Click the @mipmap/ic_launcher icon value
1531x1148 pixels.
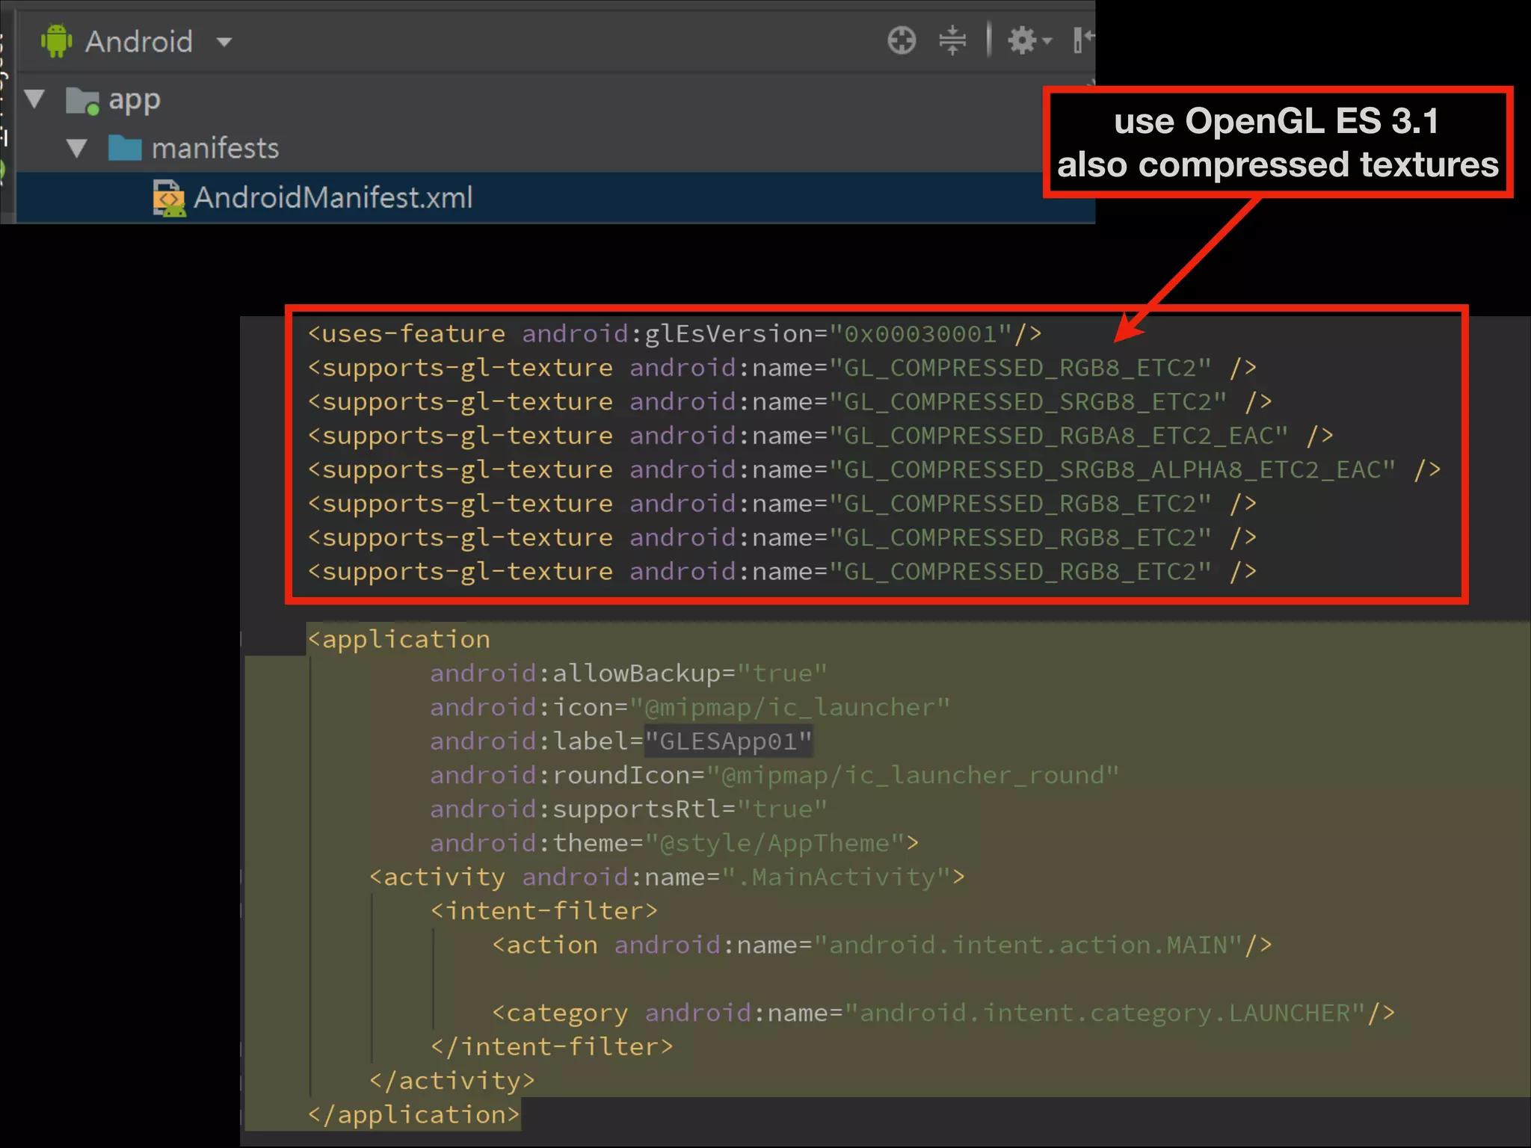coord(789,708)
